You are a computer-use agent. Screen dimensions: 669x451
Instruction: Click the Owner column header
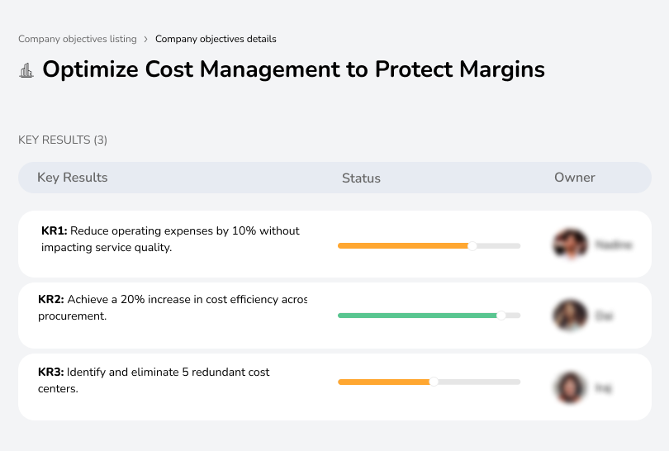[x=574, y=178]
